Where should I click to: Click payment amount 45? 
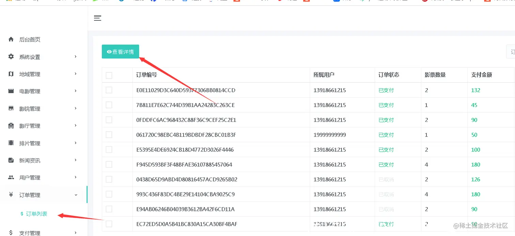(474, 105)
